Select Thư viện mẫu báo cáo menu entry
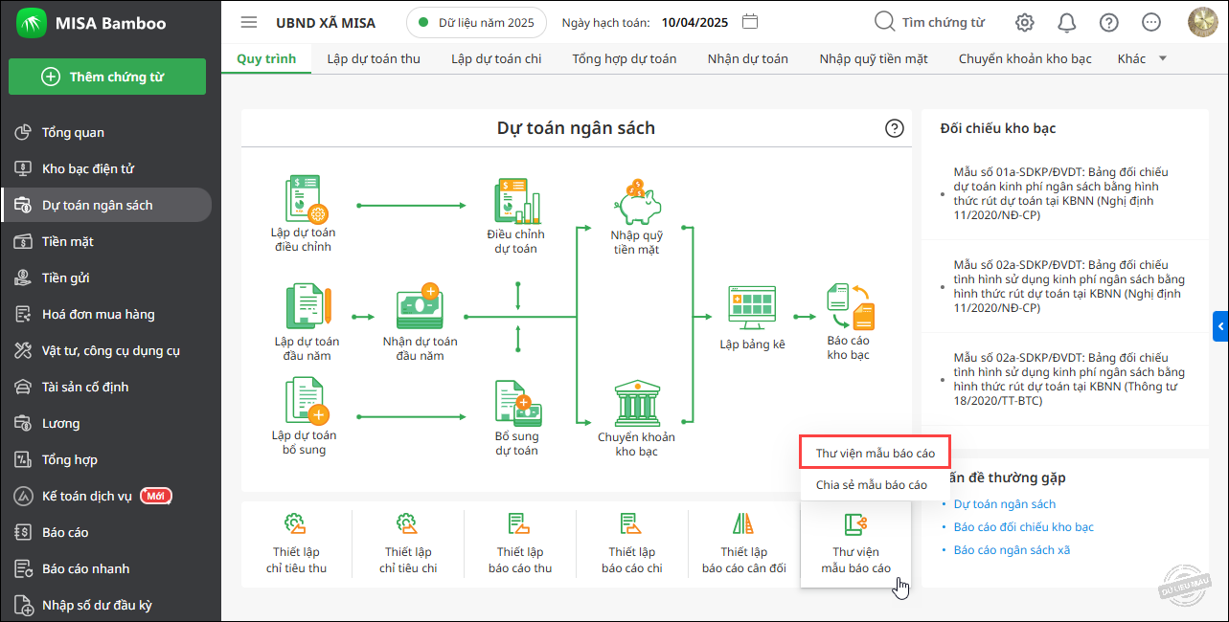1229x622 pixels. tap(876, 453)
